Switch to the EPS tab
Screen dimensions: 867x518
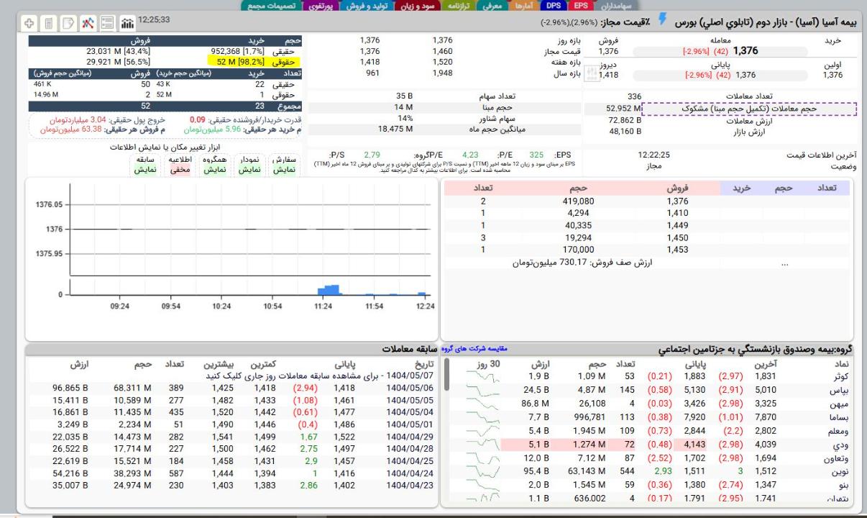coord(582,5)
